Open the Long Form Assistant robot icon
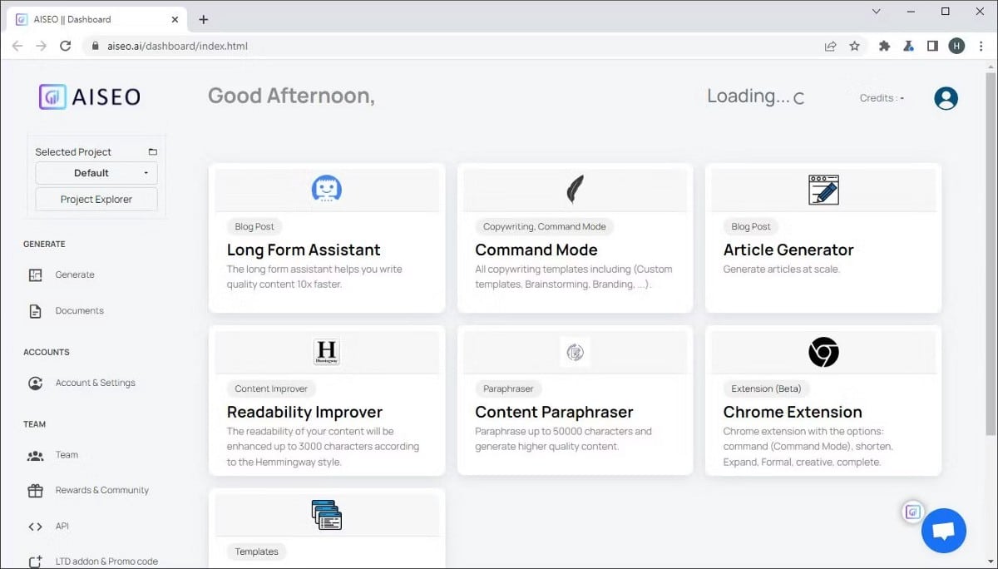 click(326, 189)
